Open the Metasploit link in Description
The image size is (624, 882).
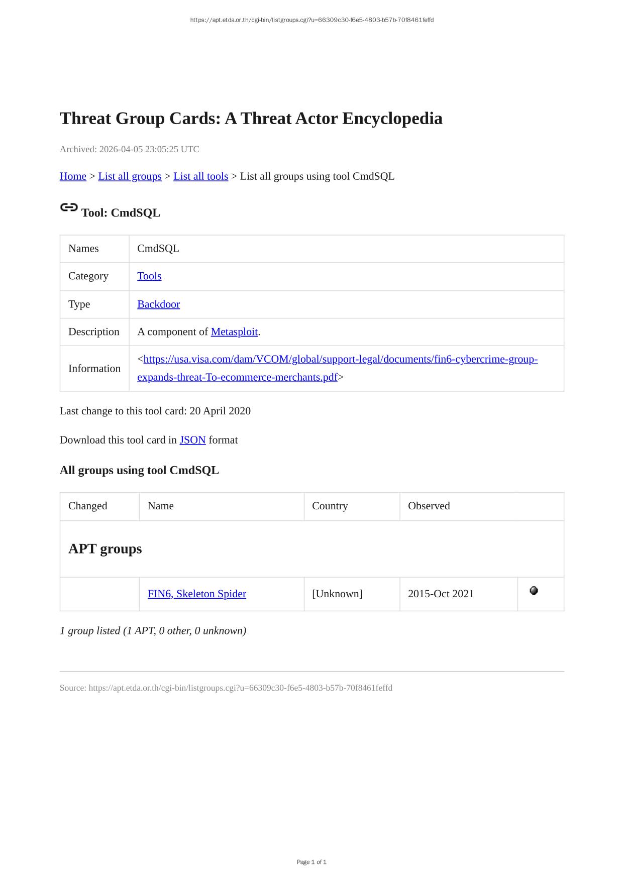click(234, 332)
